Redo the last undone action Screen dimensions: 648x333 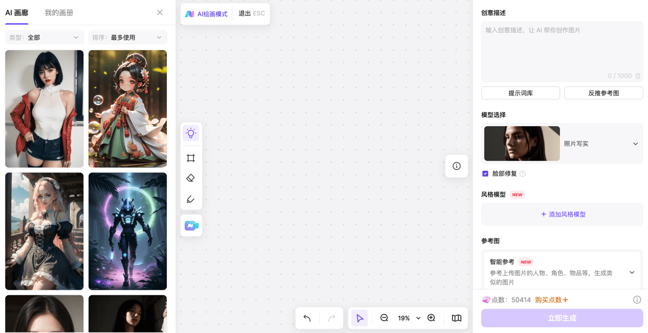[332, 318]
